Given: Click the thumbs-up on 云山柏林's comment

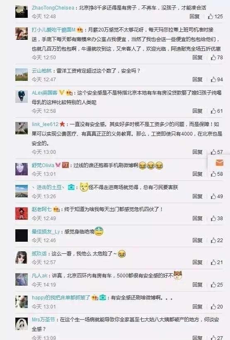Looking at the screenshot, I should 217,80.
